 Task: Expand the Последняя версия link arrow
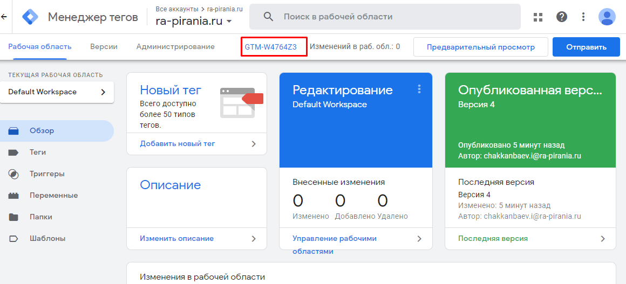[603, 238]
